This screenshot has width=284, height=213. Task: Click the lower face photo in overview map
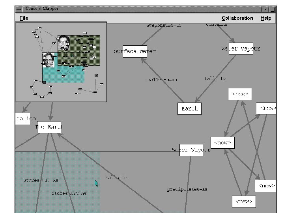click(x=49, y=60)
